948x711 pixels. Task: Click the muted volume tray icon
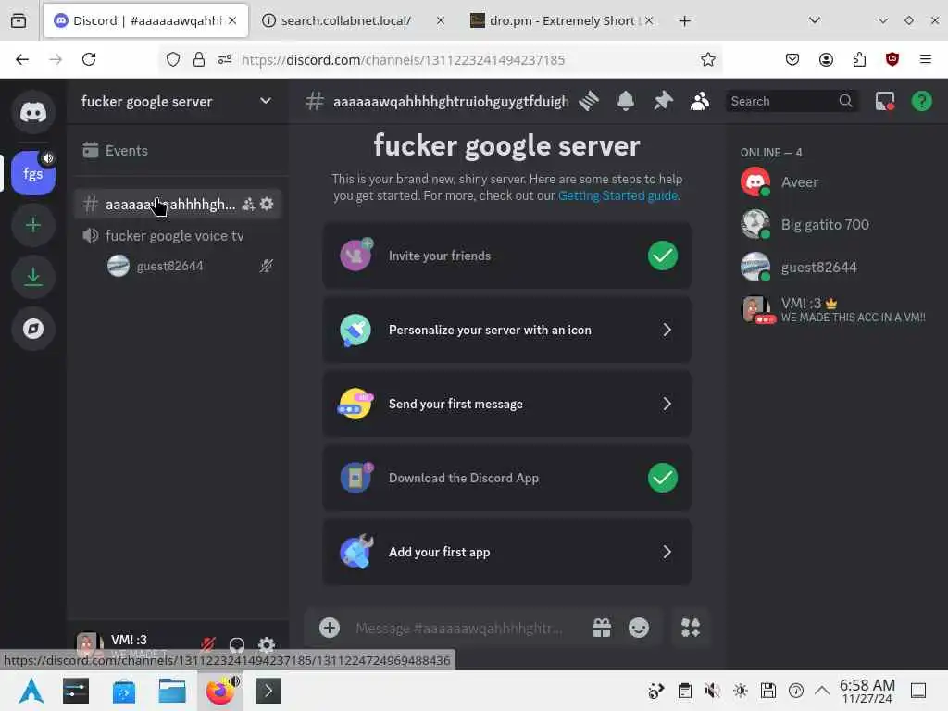coord(712,691)
